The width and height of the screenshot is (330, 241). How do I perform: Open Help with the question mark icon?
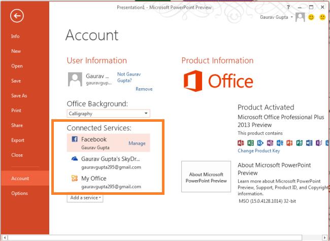point(288,7)
